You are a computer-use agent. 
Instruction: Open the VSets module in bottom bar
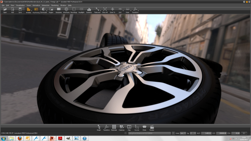(x=144, y=128)
